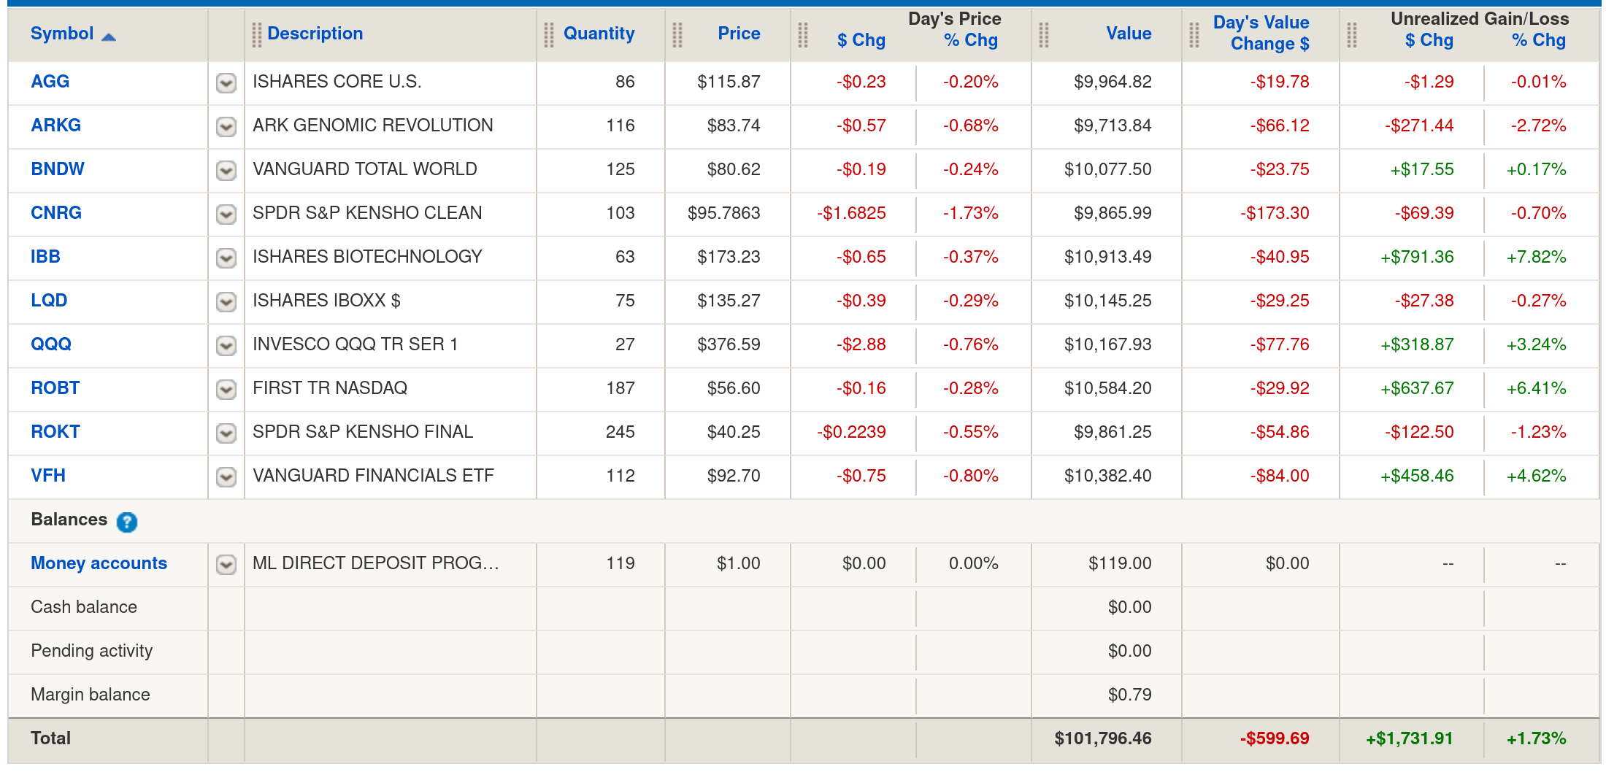Click the grip handle left of Value header

[x=1043, y=34]
